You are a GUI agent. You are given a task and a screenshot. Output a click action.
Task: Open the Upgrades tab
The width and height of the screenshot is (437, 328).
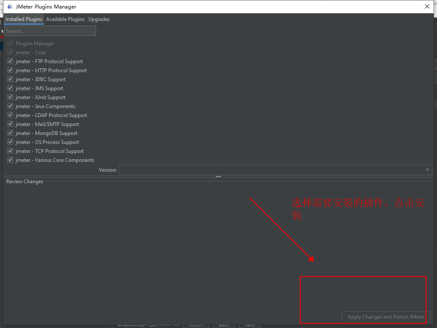tap(99, 19)
